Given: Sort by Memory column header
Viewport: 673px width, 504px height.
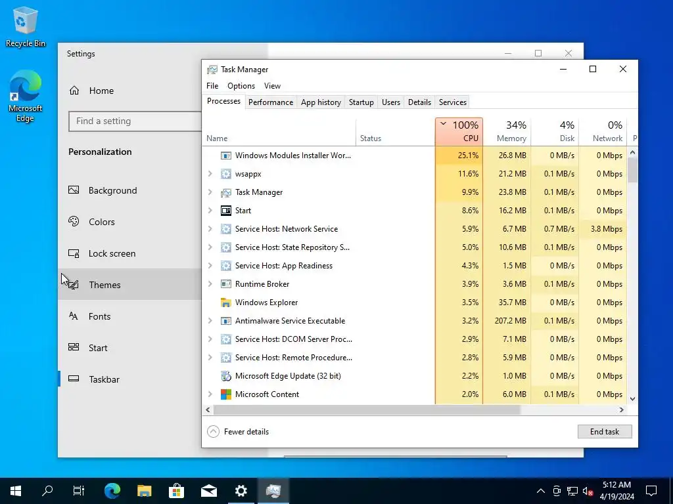Looking at the screenshot, I should pos(507,131).
